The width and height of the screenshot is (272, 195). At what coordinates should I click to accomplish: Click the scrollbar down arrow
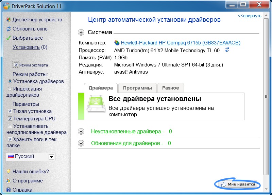tap(266, 189)
